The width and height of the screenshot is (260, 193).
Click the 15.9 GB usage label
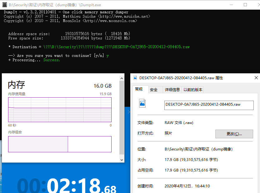point(105,94)
